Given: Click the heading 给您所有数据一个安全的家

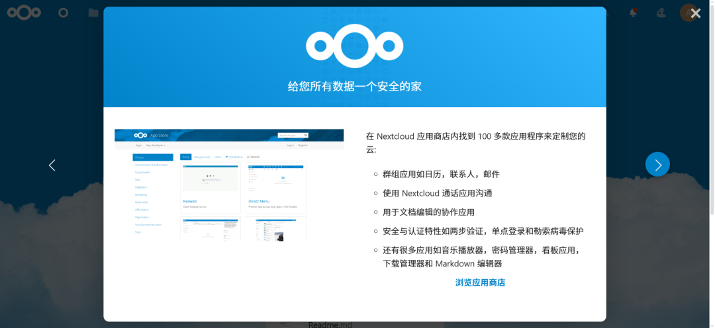Looking at the screenshot, I should tap(355, 86).
